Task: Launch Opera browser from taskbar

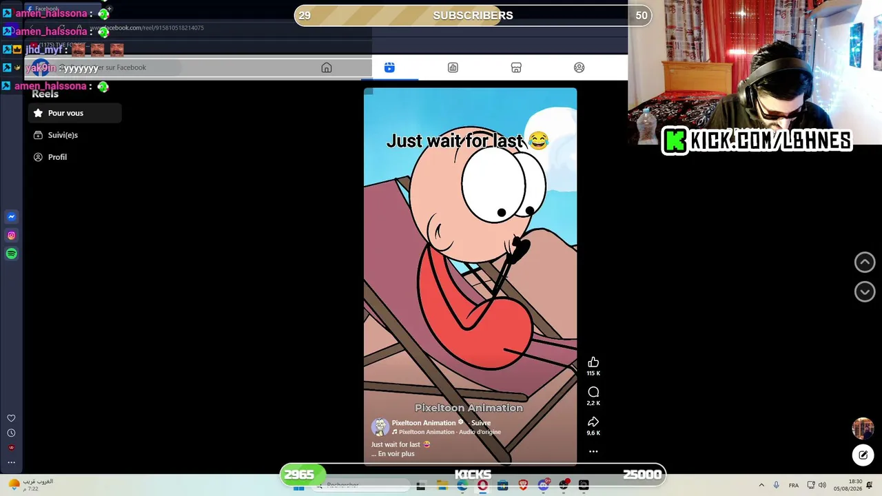Action: pyautogui.click(x=482, y=486)
